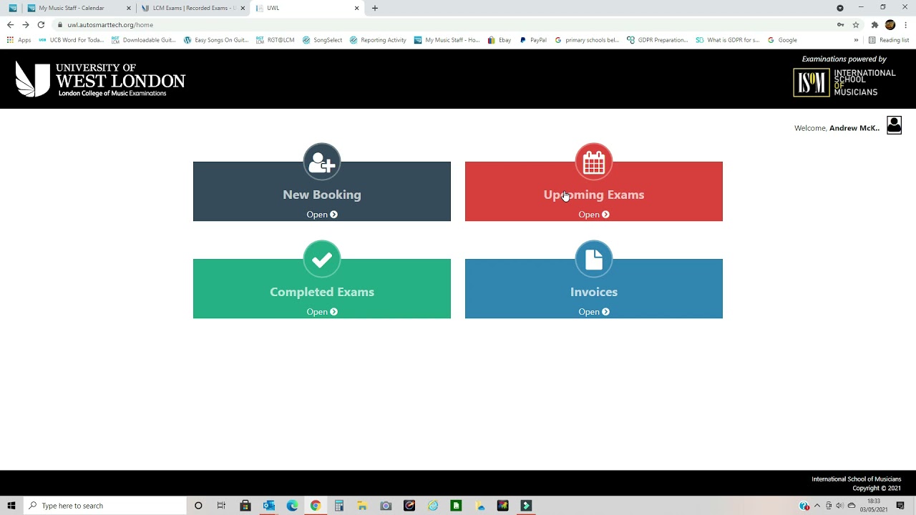Open the Downloadable Guit... bookmark
The height and width of the screenshot is (515, 916).
(143, 40)
